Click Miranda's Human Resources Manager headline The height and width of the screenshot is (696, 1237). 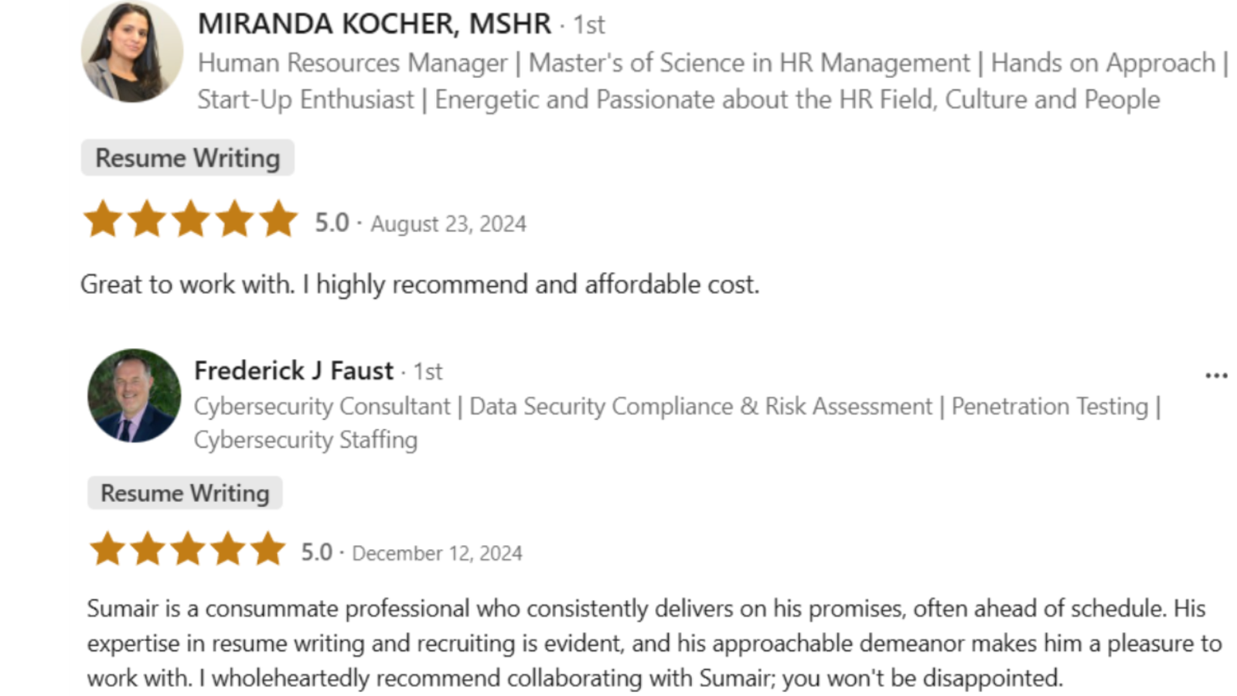point(713,81)
